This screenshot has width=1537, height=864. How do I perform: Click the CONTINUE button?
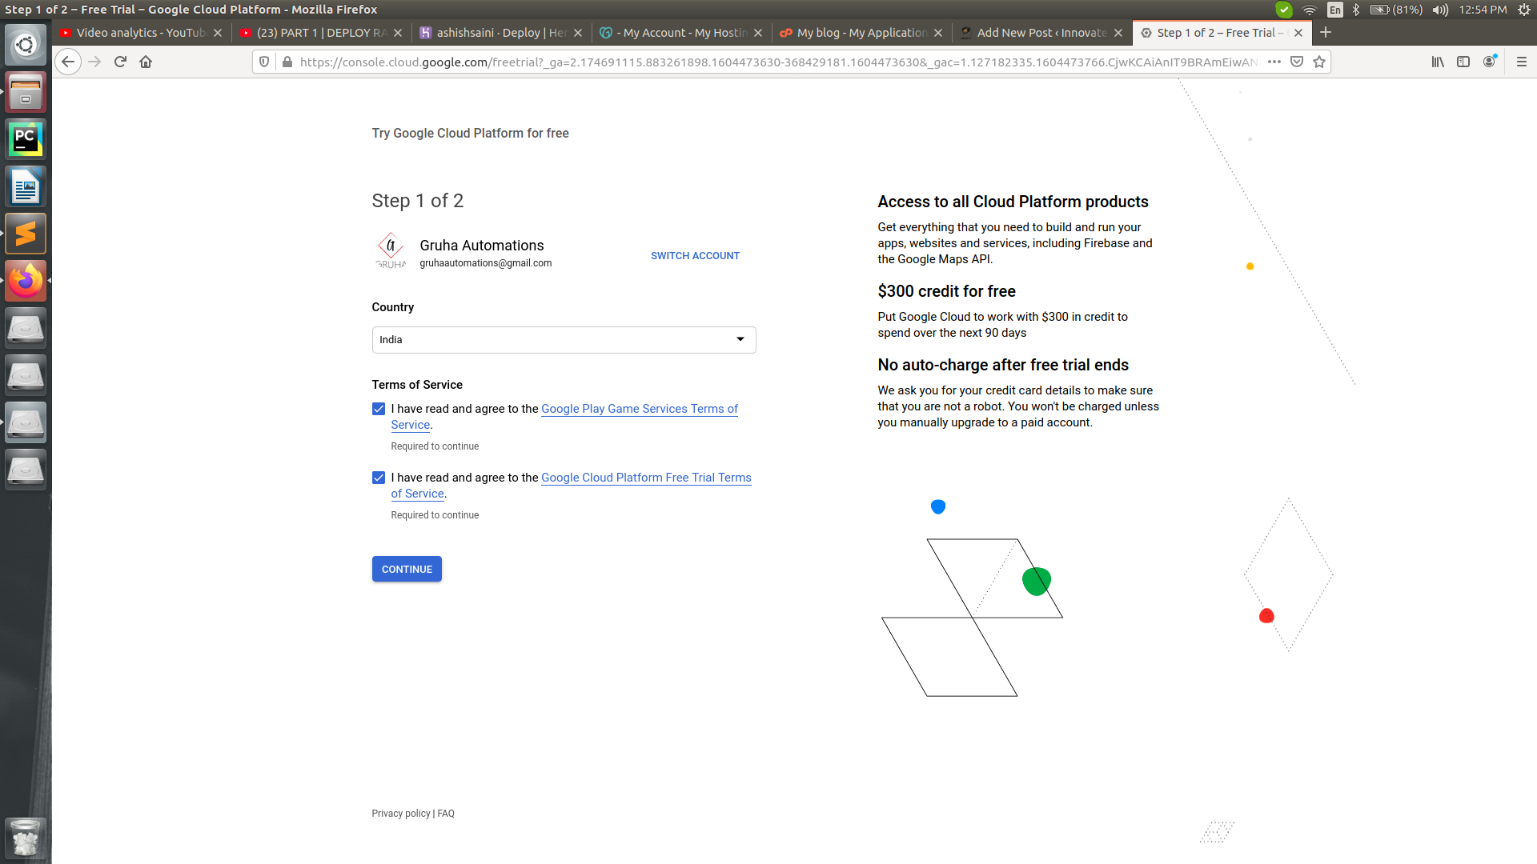[x=406, y=569]
